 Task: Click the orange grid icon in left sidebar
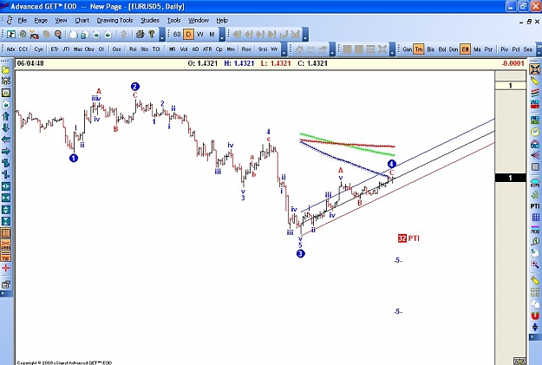6,233
